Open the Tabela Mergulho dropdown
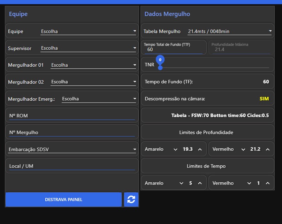282x224 pixels. tap(229, 32)
